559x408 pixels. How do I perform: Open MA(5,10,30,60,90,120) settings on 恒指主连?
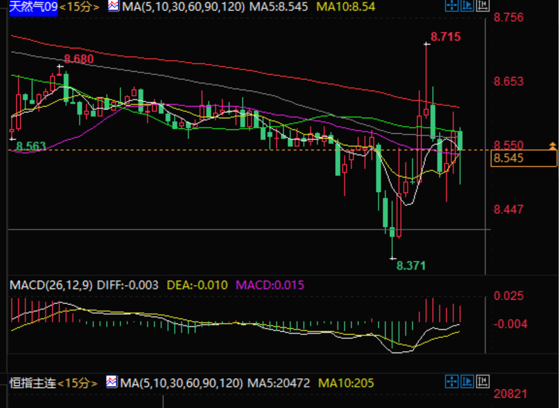tap(182, 383)
